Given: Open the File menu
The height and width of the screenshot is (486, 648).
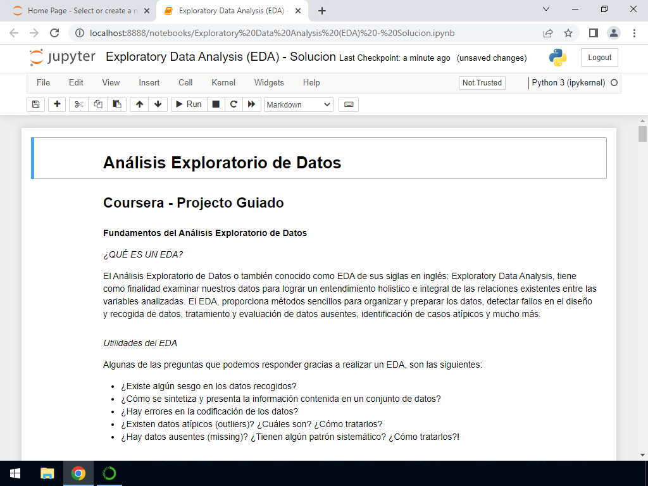Looking at the screenshot, I should (x=44, y=83).
